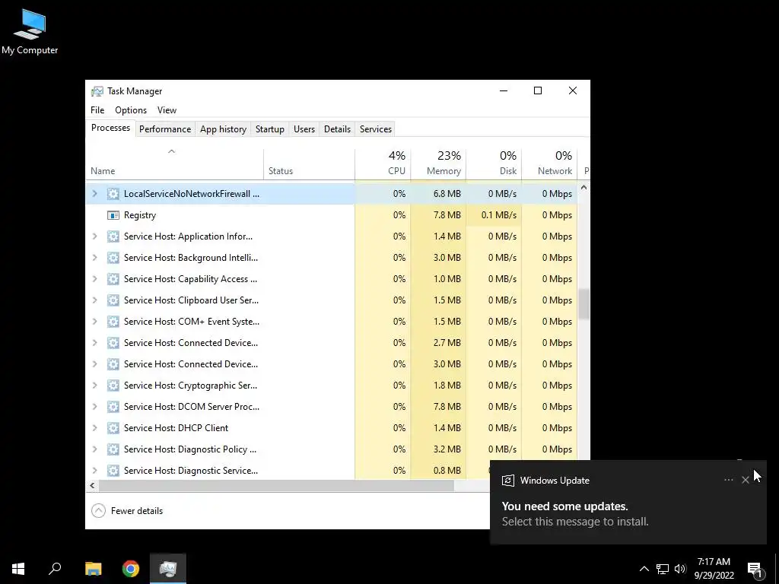This screenshot has height=584, width=779.
Task: Click gear icon of Service Host: COM+ Event System
Action: coord(113,322)
